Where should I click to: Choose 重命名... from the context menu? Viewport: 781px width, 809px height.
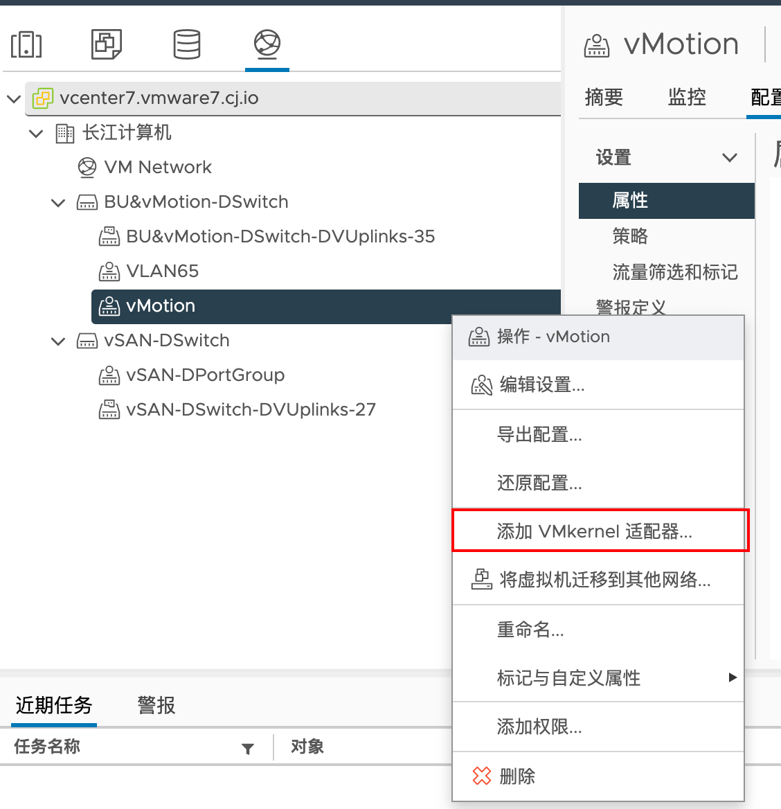tap(598, 630)
